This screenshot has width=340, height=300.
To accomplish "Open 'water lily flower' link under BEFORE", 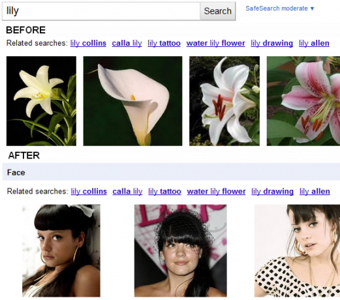I will pyautogui.click(x=215, y=43).
